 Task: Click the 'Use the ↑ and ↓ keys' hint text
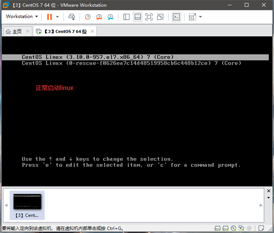(97, 159)
